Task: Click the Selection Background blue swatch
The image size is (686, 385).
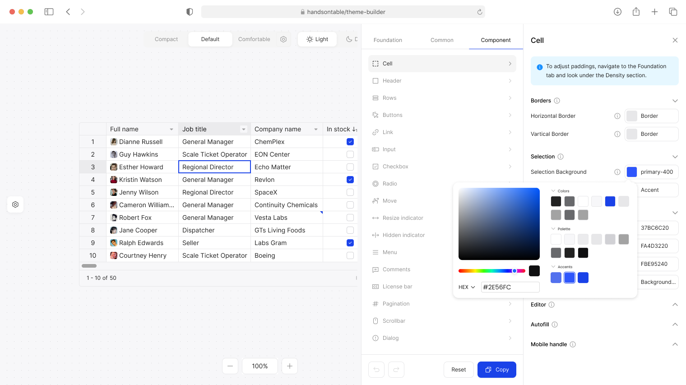Action: click(632, 172)
